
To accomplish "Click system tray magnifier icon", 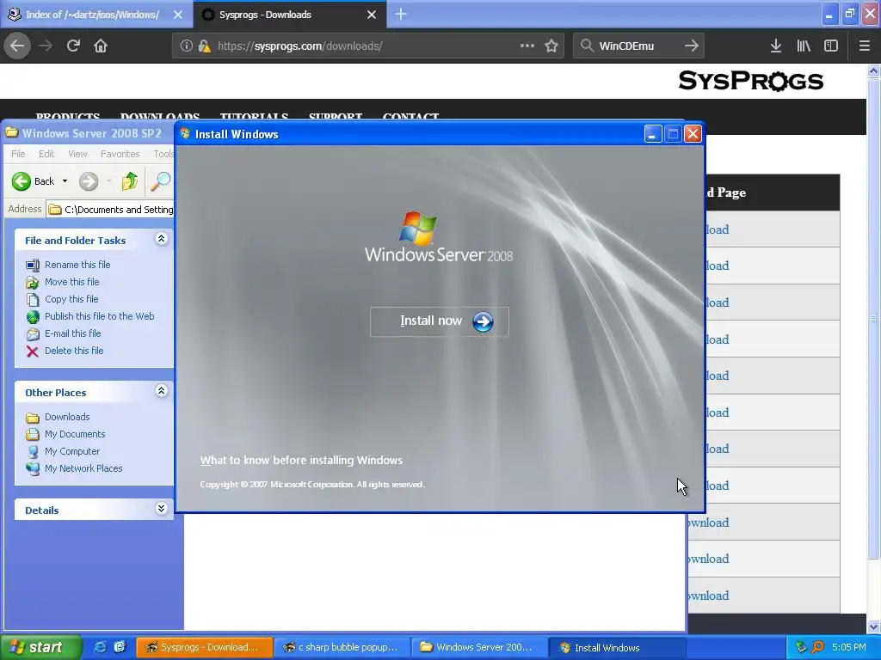I will tap(817, 647).
